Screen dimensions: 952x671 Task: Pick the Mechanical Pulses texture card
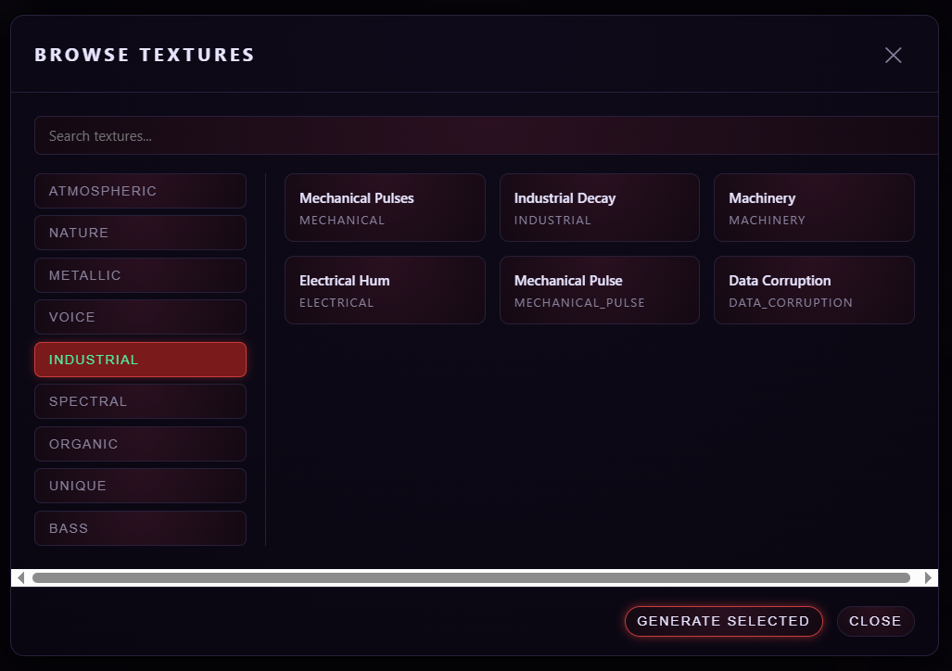click(x=385, y=208)
